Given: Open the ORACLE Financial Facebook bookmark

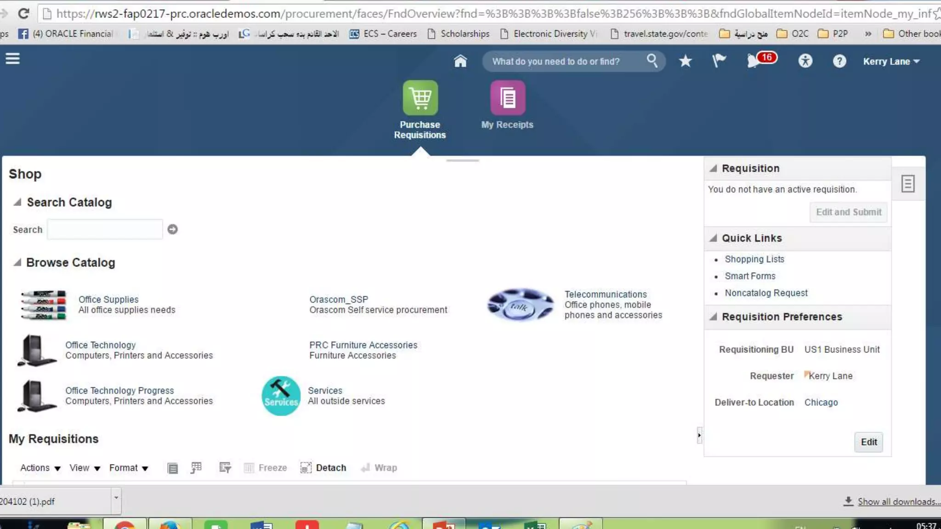Looking at the screenshot, I should pos(65,34).
